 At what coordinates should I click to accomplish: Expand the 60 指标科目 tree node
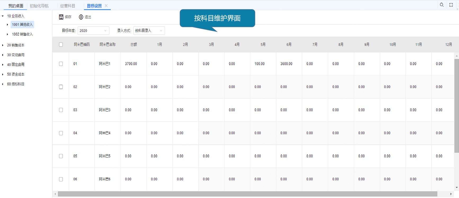[3, 84]
